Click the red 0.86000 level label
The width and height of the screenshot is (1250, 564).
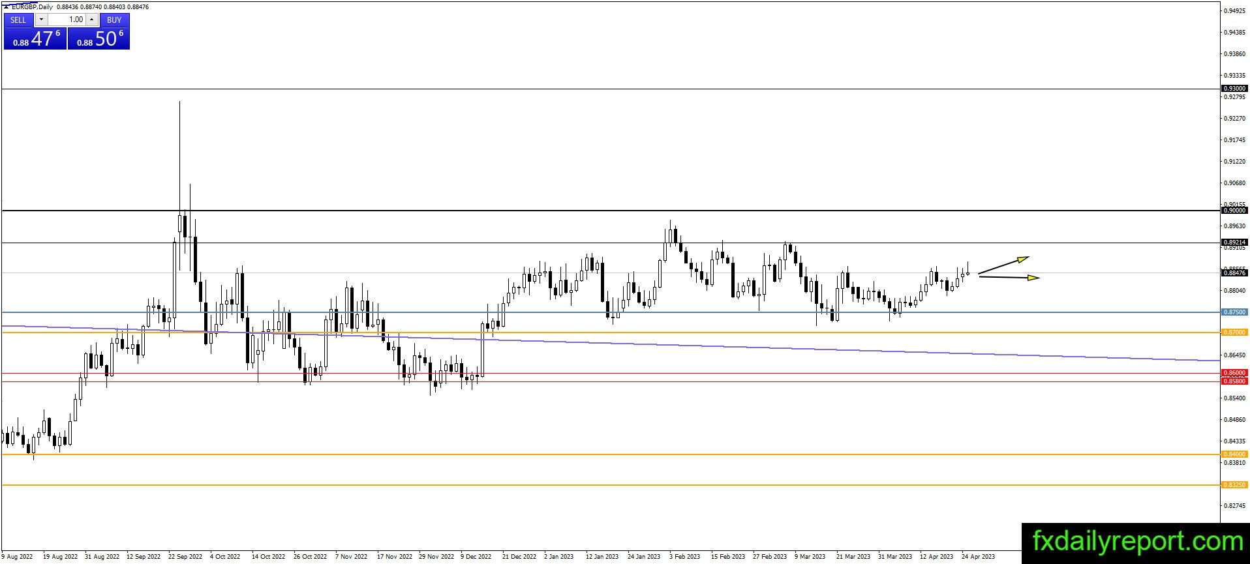click(x=1234, y=372)
